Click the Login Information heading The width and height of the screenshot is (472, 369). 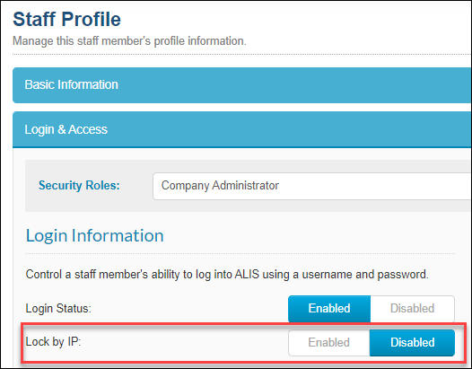pos(95,235)
